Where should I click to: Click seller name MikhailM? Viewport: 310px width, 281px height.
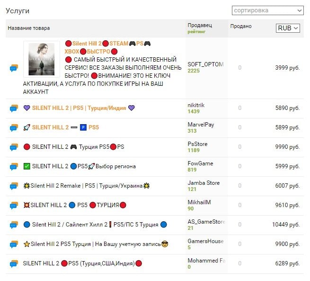click(199, 202)
